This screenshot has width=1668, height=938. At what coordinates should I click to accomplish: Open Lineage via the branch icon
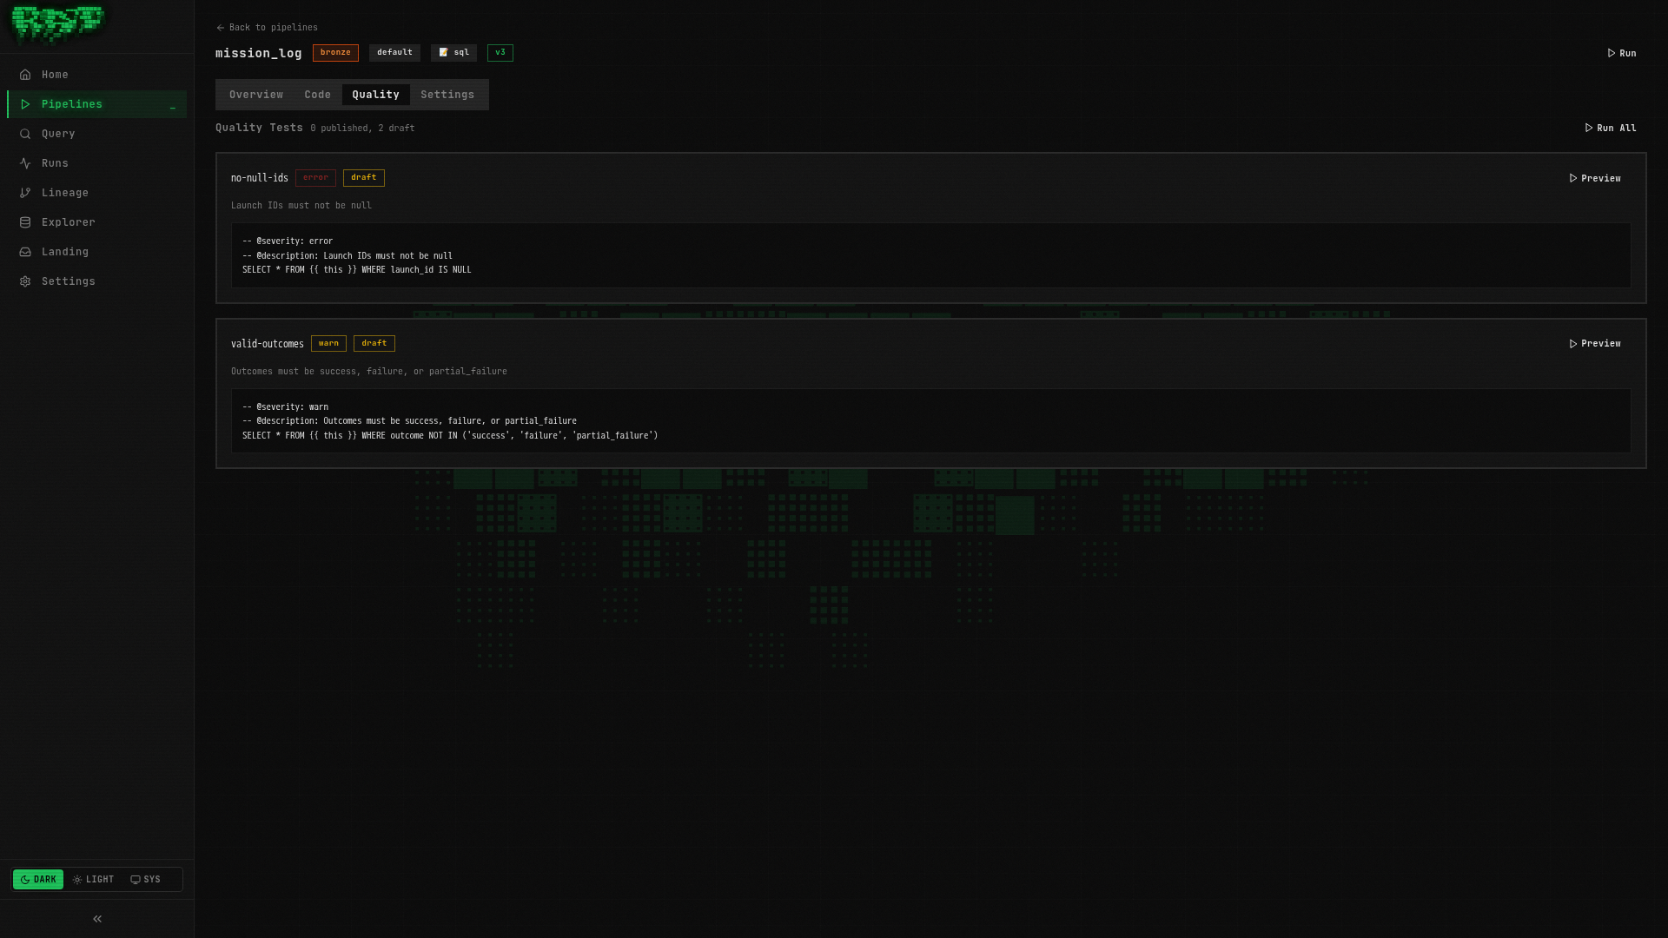point(26,193)
